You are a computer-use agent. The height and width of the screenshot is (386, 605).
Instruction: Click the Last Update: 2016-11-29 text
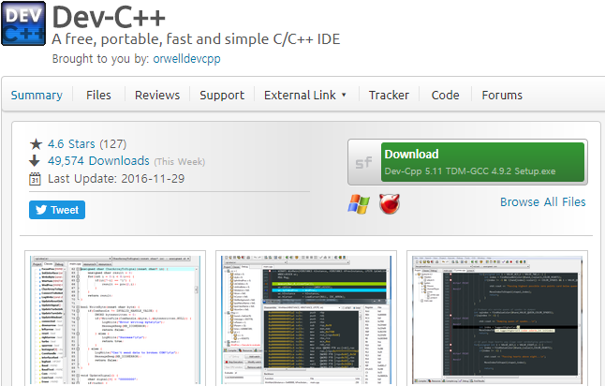coord(116,179)
